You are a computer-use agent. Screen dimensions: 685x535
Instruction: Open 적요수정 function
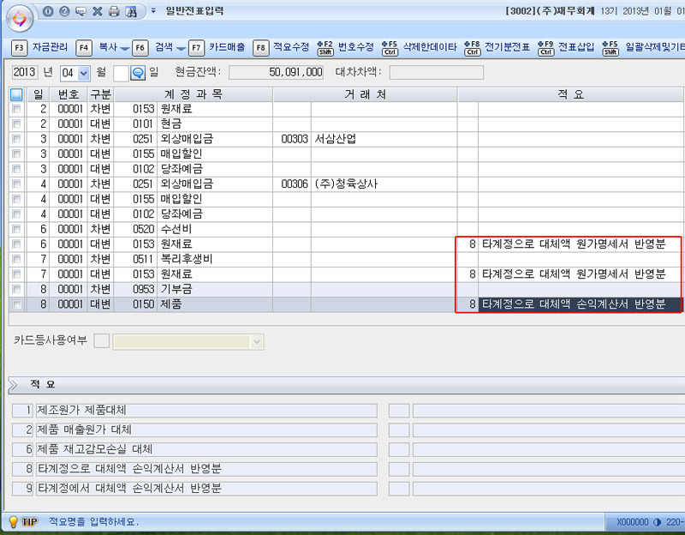(291, 47)
